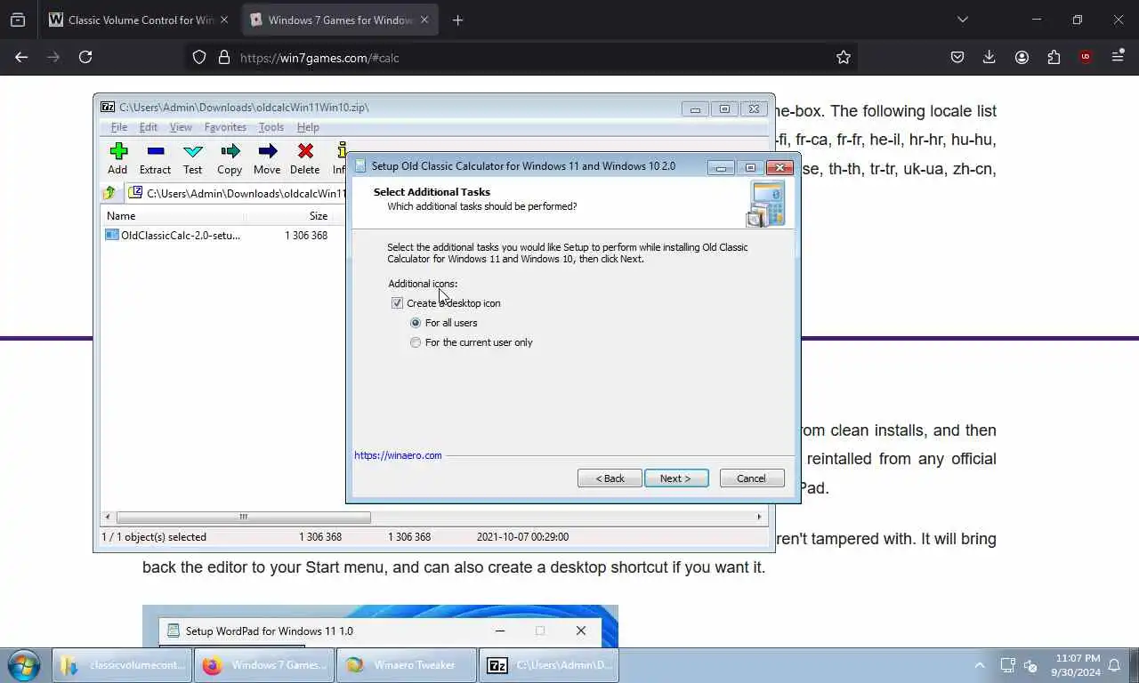The width and height of the screenshot is (1139, 683).
Task: Show hidden system tray icons
Action: [980, 665]
